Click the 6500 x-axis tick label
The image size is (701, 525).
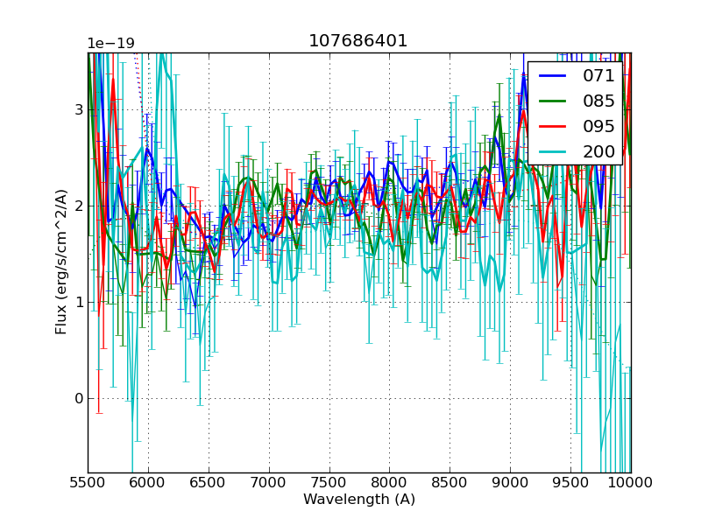coord(209,482)
